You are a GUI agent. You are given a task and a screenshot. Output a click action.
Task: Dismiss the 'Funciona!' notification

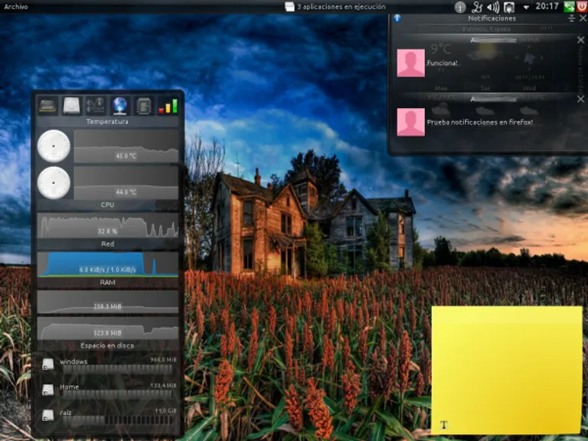tap(580, 40)
